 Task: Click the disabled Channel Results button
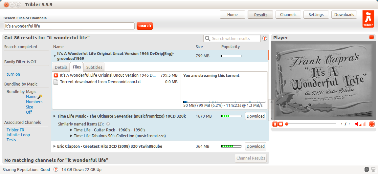[x=251, y=158]
